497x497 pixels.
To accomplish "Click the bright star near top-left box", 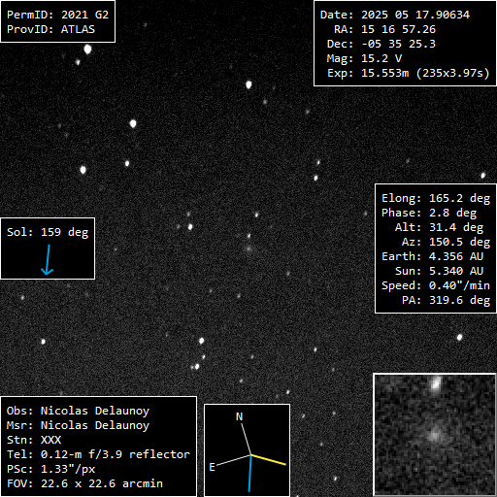I will tap(87, 50).
